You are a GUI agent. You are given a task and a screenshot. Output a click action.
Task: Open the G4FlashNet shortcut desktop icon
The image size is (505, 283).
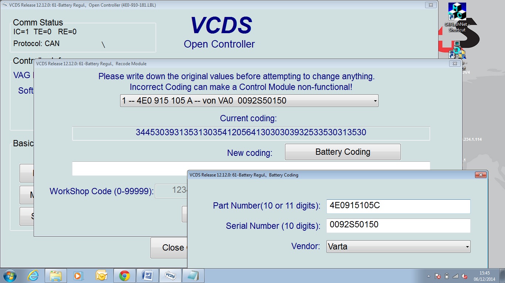[x=457, y=17]
